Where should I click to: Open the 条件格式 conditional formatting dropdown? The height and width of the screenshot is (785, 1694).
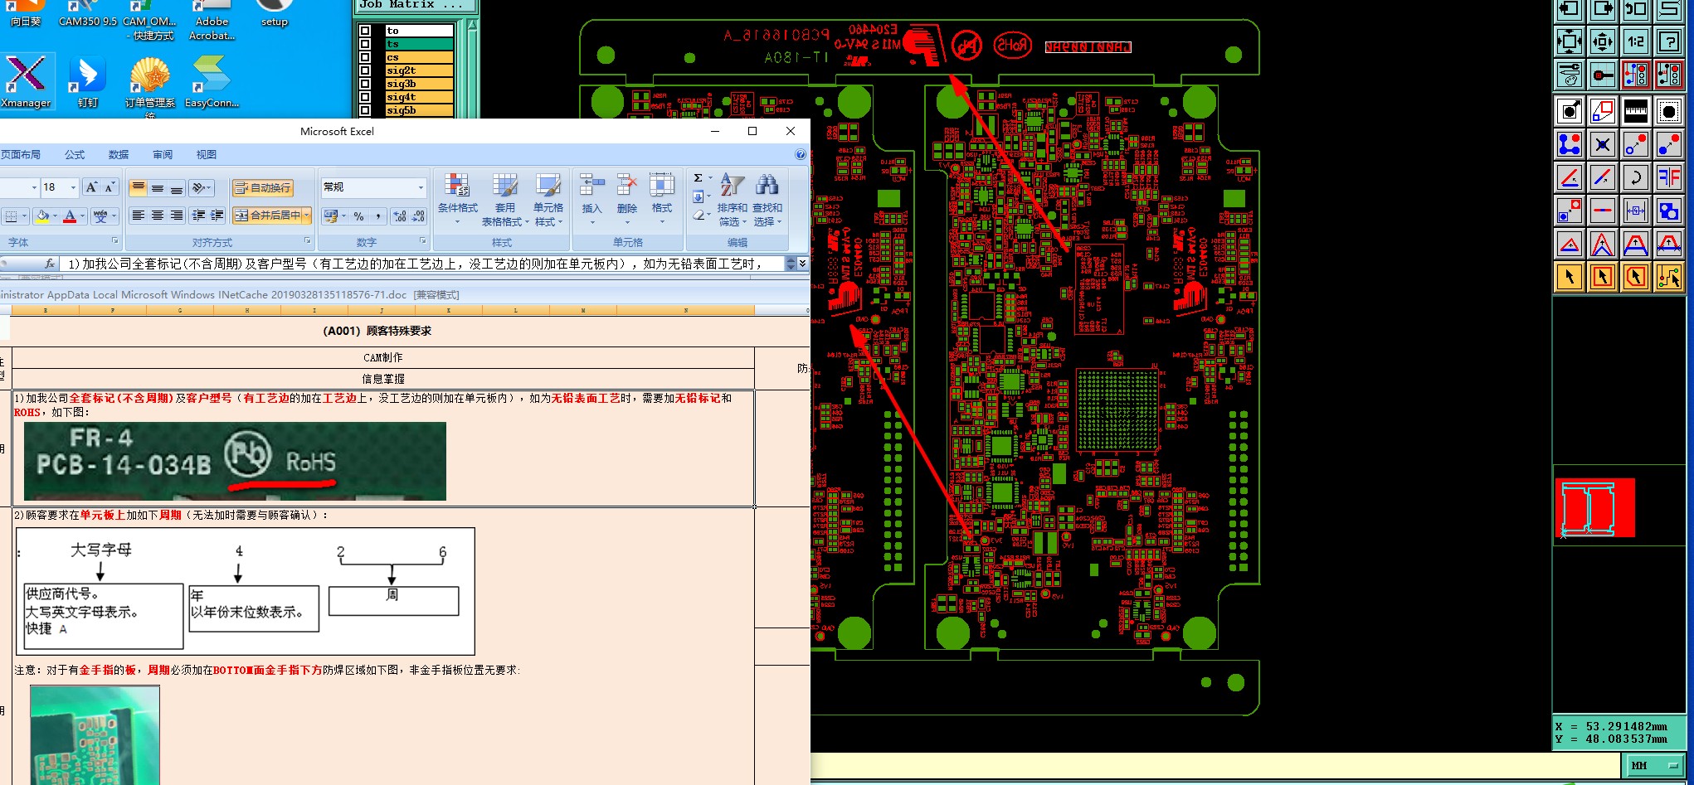(458, 200)
